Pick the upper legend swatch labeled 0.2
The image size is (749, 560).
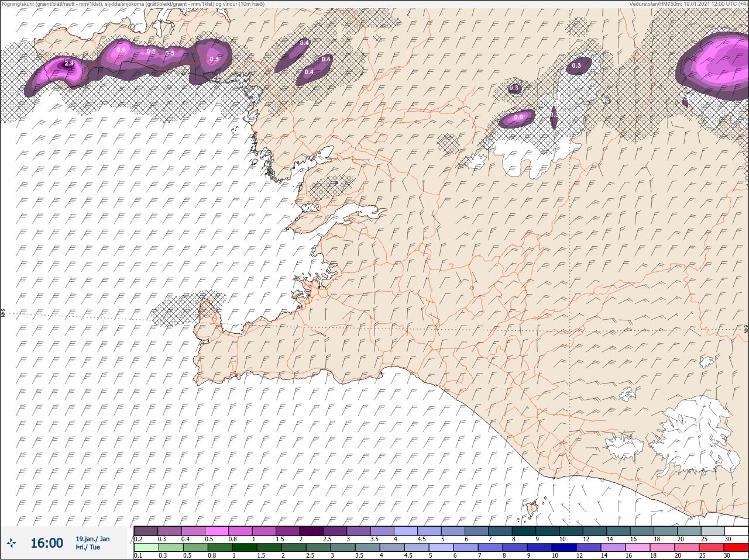click(x=146, y=531)
